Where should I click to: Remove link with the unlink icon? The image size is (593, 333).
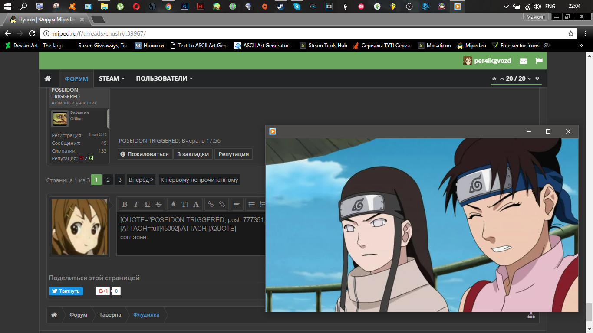(x=222, y=204)
